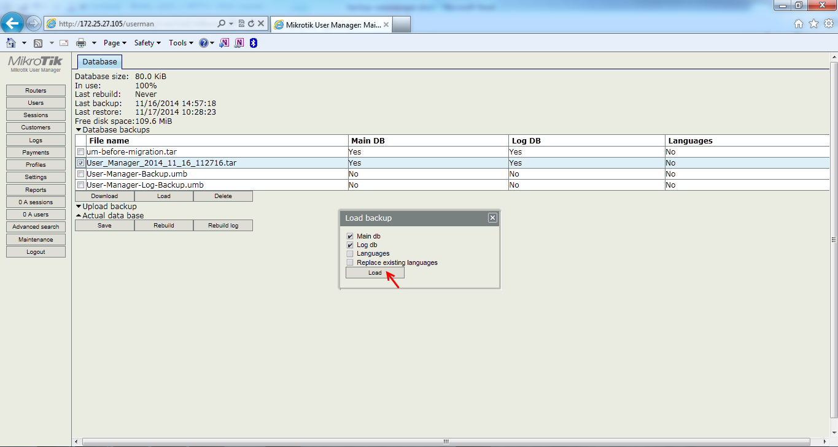
Task: Stop loading with the address bar X icon
Action: (x=261, y=24)
